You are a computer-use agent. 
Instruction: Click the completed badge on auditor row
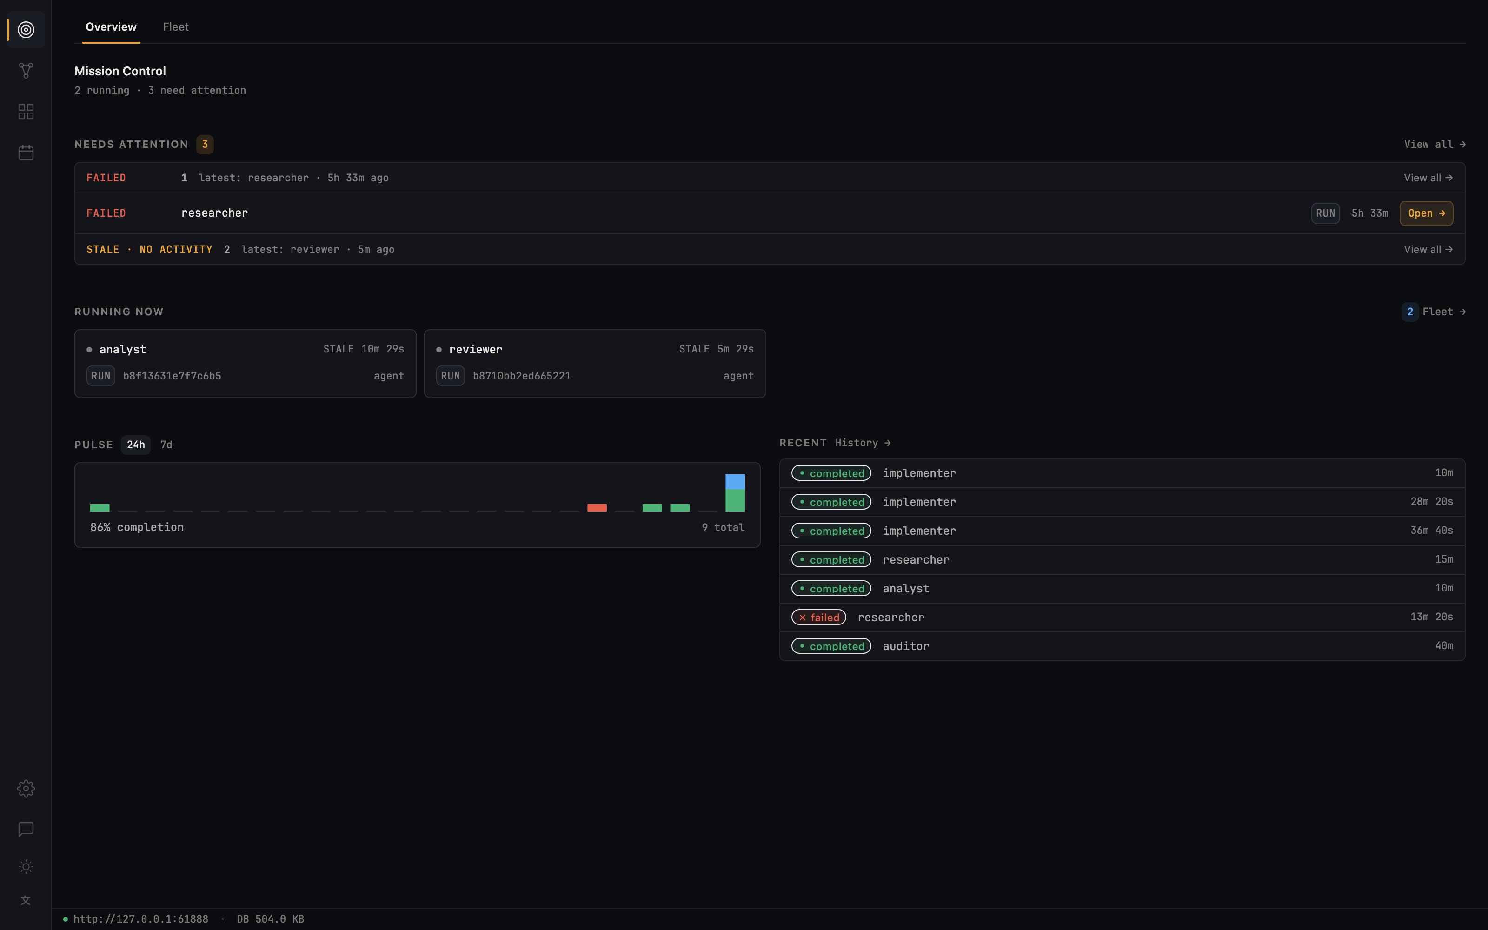click(x=830, y=646)
